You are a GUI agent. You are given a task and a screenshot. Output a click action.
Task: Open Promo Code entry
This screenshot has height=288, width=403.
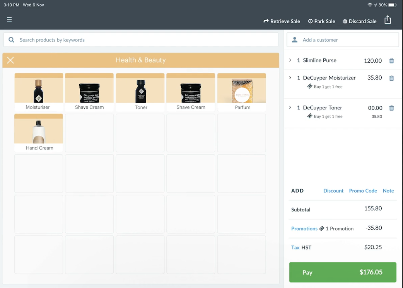(363, 191)
